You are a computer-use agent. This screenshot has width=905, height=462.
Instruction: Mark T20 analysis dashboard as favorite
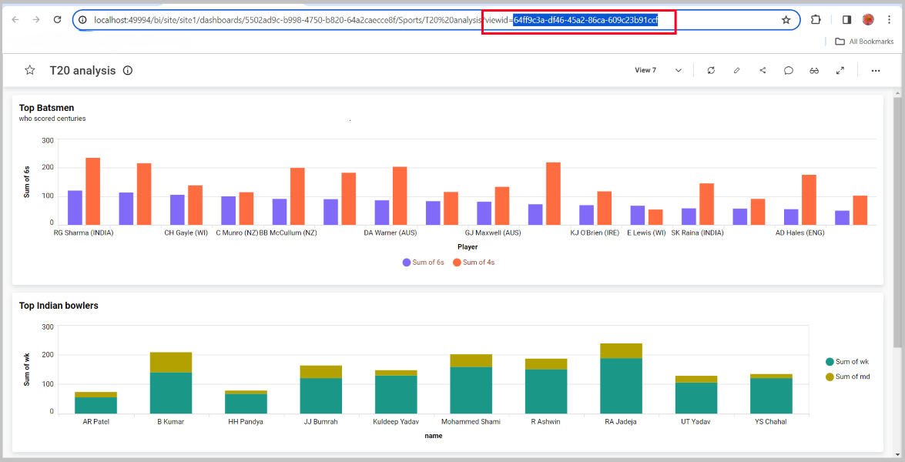click(30, 70)
